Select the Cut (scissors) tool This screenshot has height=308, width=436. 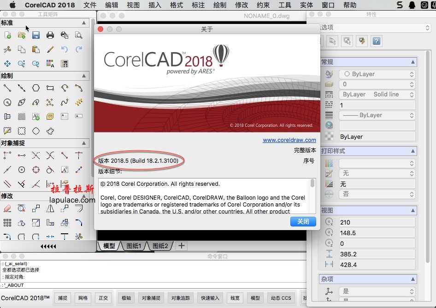[7, 49]
